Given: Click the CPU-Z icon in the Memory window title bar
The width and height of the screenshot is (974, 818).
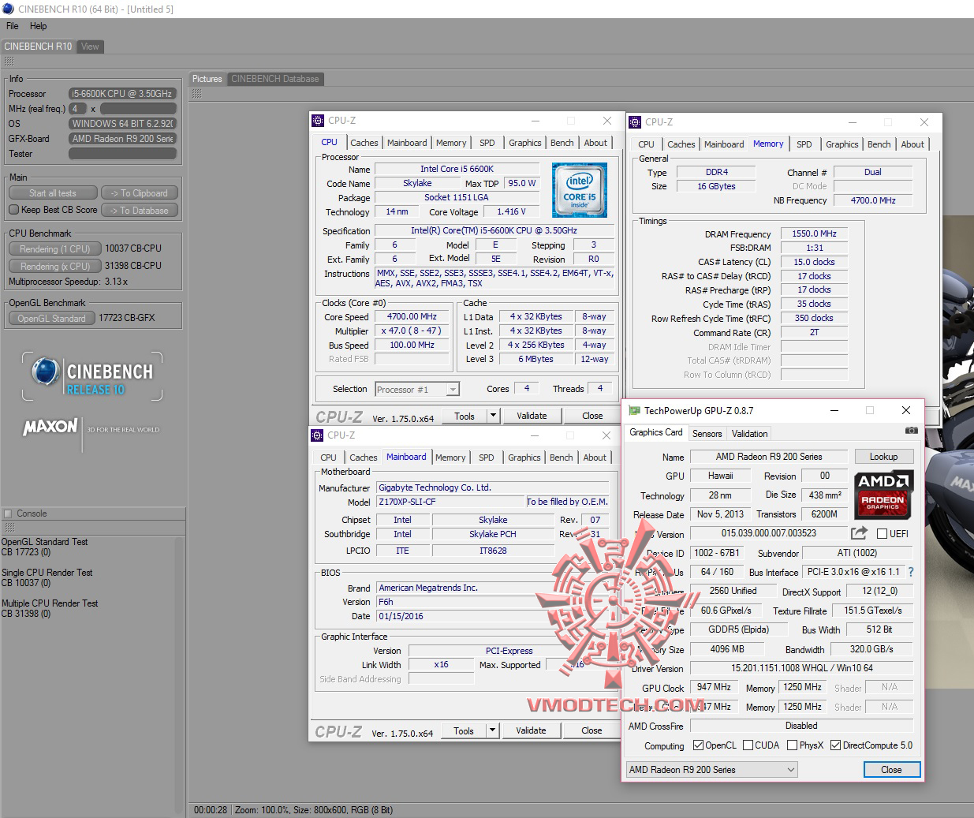Looking at the screenshot, I should click(x=635, y=122).
